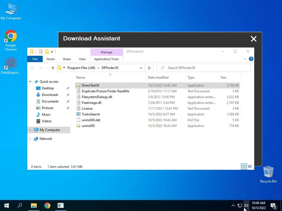282x211 pixels.
Task: Select the unins000 application file
Action: coord(157,126)
